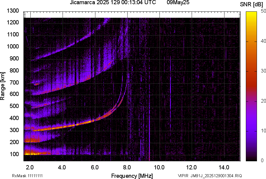Screen dimensions: 266x179
Task: Click frequency axis tick 4.0
Action: (62, 168)
